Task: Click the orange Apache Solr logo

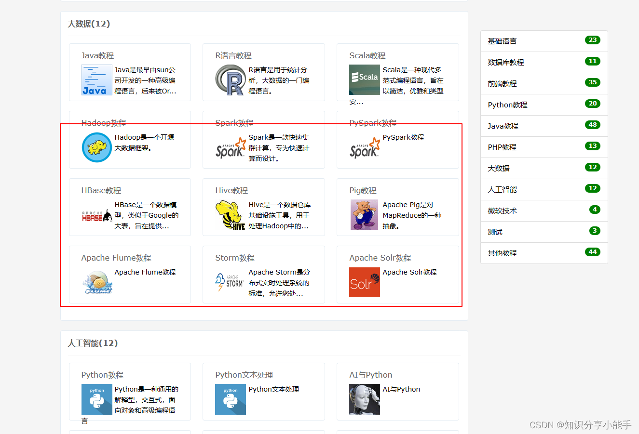Action: (365, 282)
